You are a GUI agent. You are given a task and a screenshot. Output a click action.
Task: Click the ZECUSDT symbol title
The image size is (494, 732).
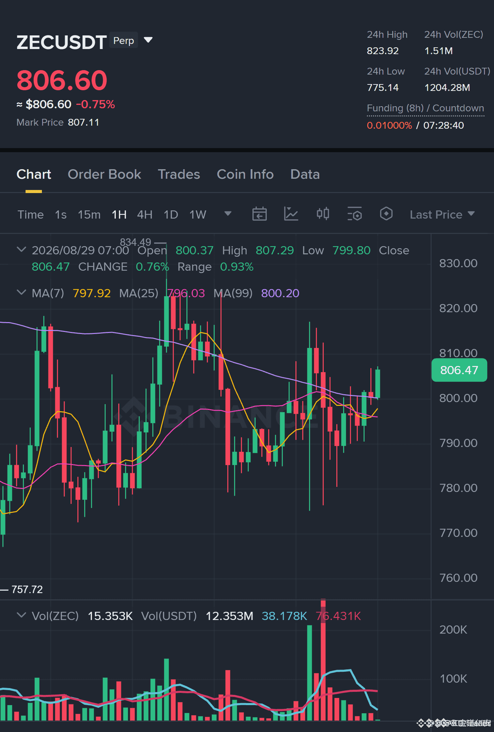62,43
